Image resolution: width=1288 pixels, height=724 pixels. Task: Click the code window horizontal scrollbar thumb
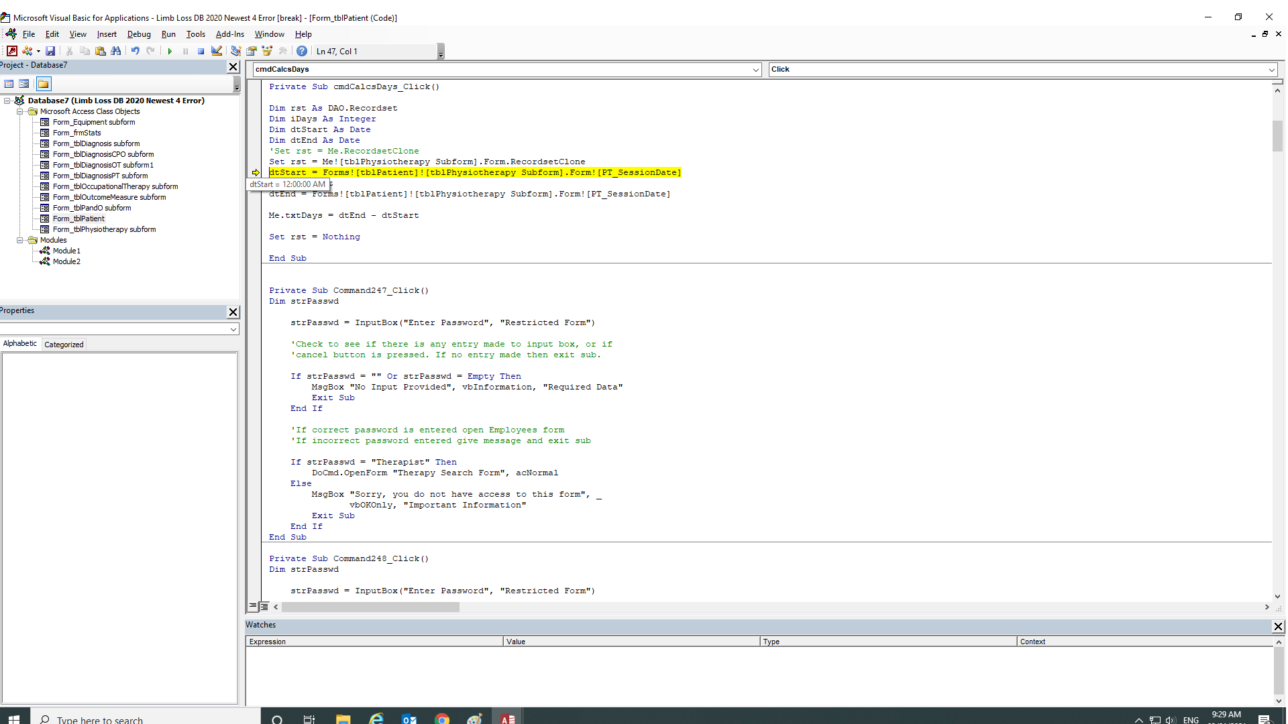point(370,607)
